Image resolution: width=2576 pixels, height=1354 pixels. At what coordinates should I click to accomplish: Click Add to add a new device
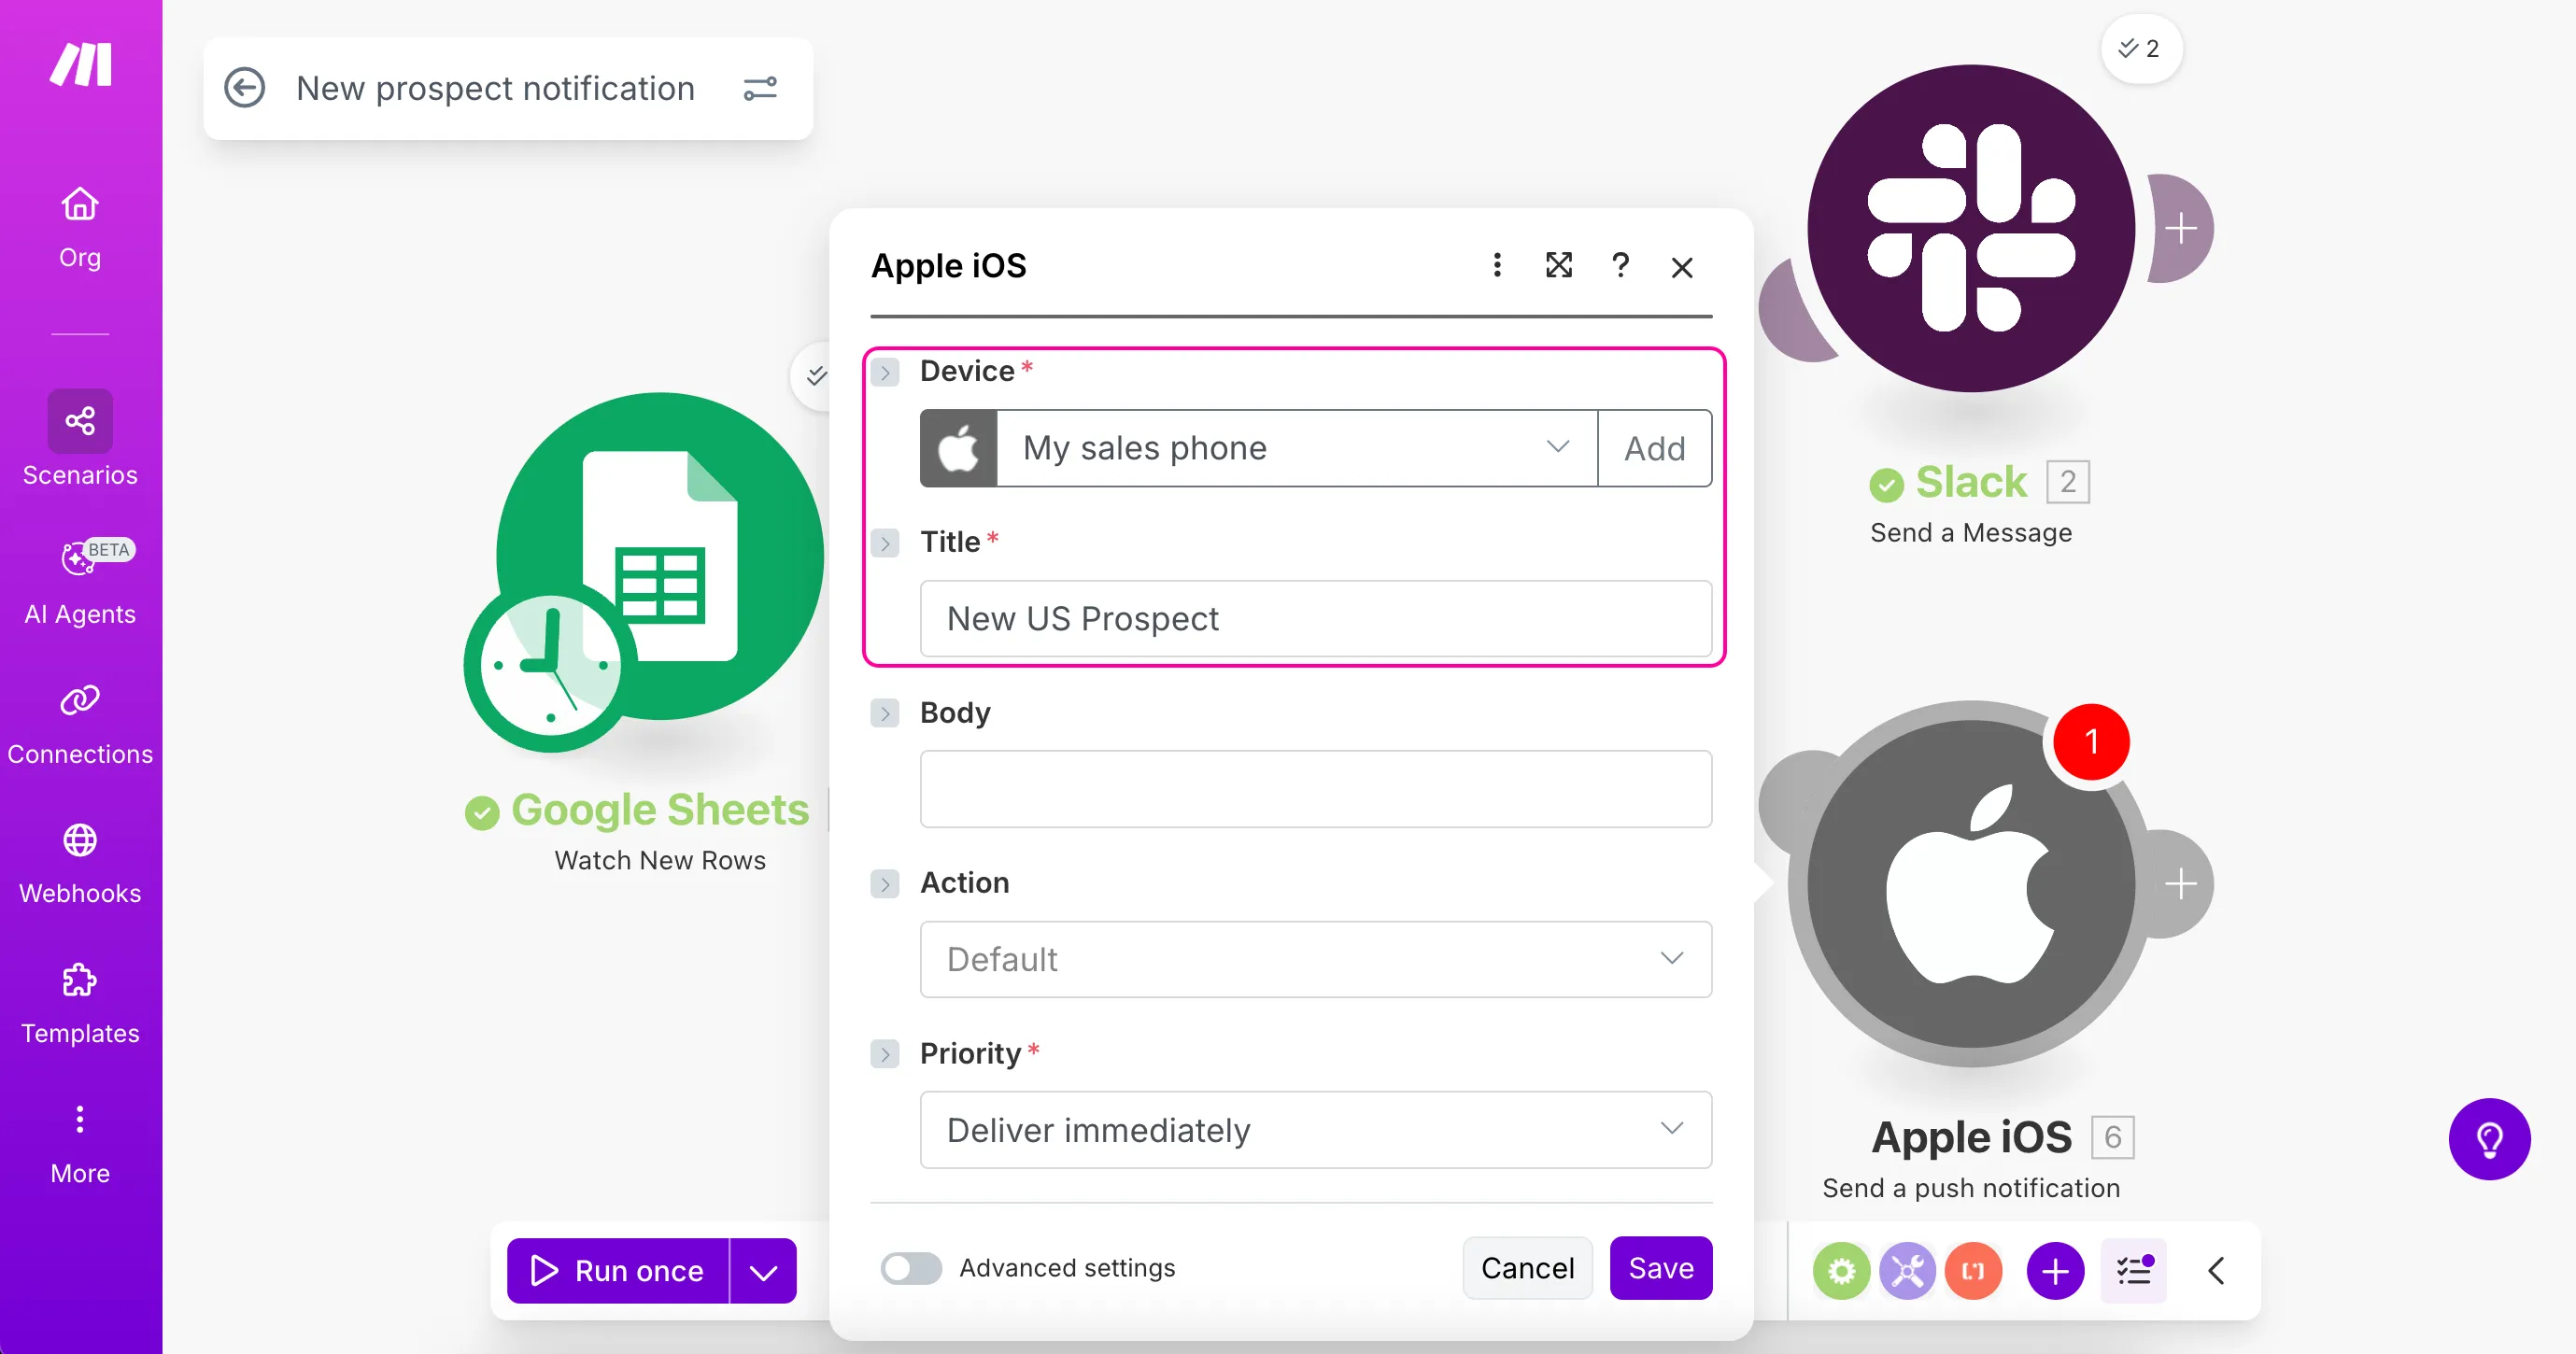(x=1655, y=448)
